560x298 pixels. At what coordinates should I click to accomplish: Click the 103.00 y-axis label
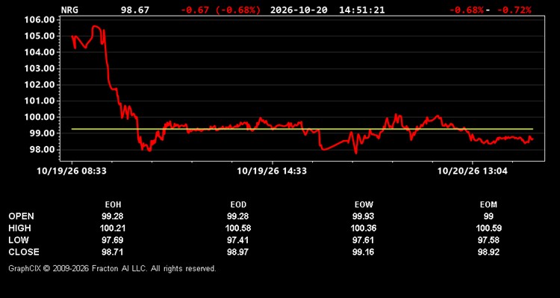[40, 69]
